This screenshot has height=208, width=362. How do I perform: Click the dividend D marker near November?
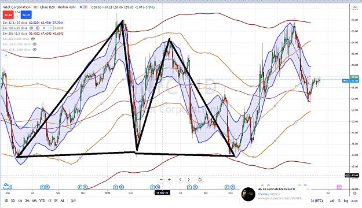pyautogui.click(x=85, y=187)
